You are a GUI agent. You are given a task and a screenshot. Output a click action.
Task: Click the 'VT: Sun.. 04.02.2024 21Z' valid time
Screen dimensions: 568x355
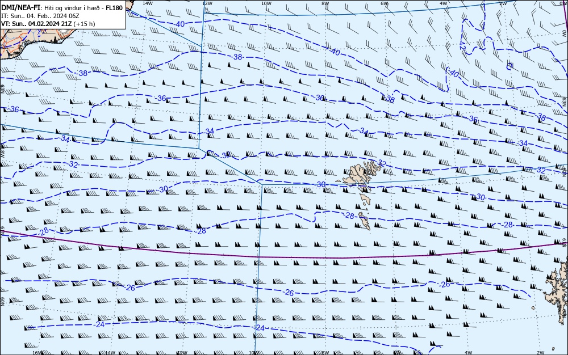36,24
